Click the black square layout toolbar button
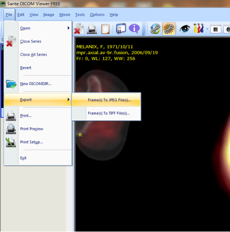Viewport: 230px width, 232px height. [216, 29]
